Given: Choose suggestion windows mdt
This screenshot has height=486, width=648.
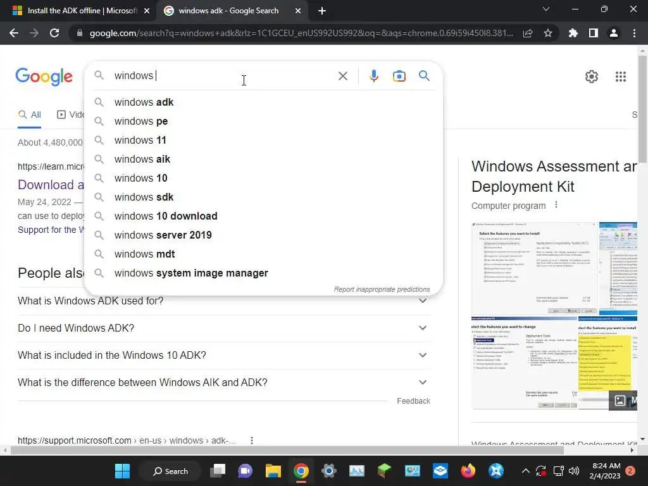Looking at the screenshot, I should [x=263, y=254].
